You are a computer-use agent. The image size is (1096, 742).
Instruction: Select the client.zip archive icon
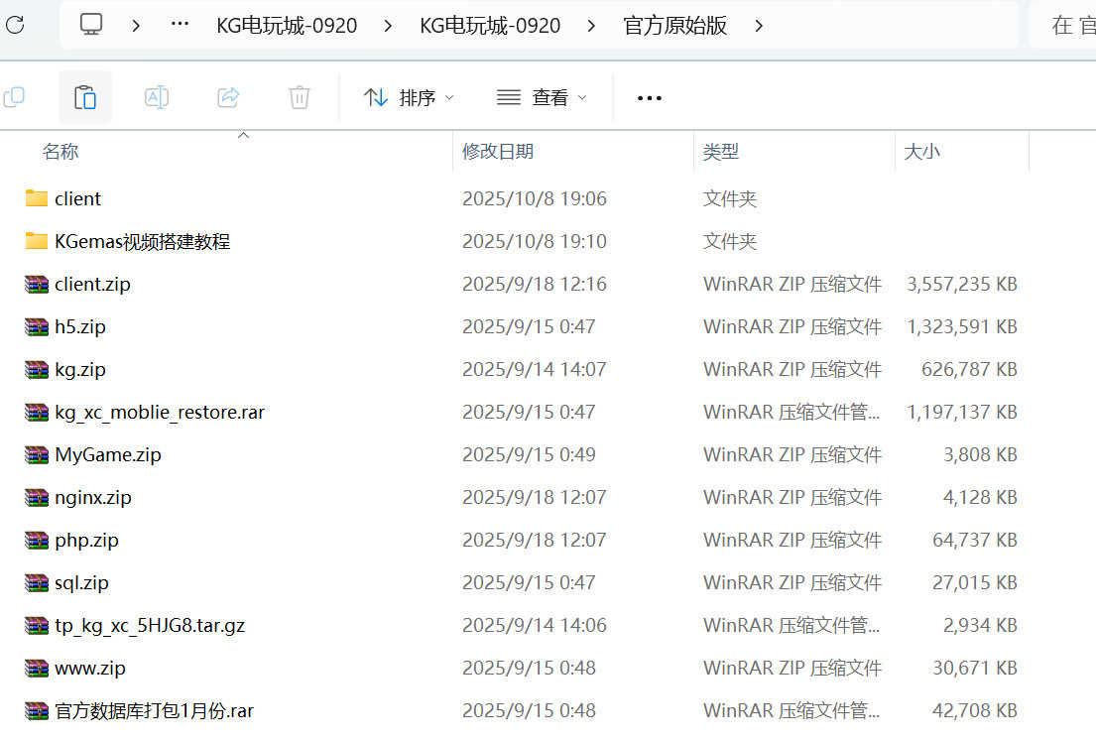[37, 285]
